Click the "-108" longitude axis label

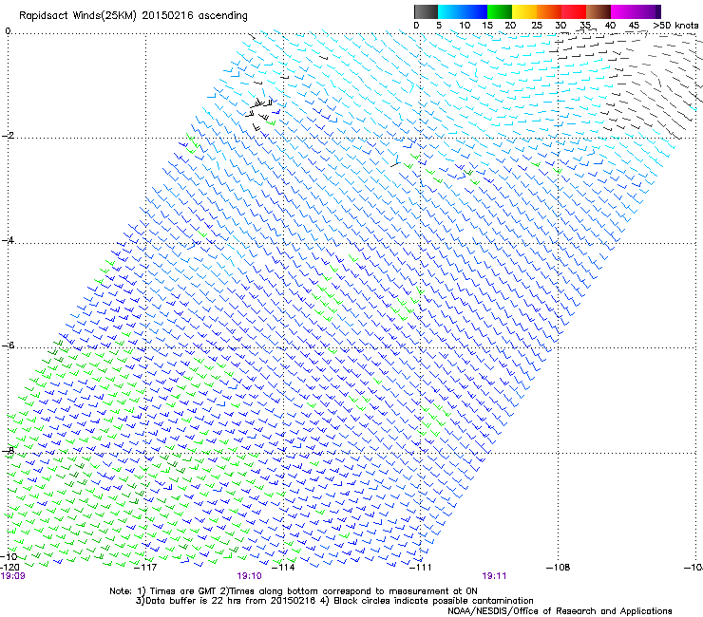pos(559,568)
